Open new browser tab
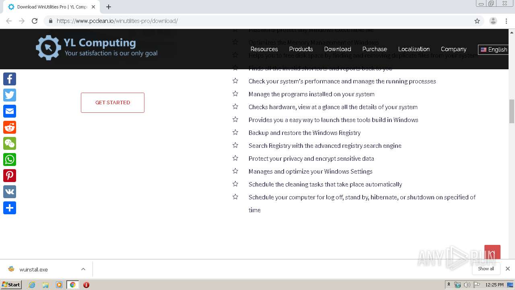515x290 pixels. (x=109, y=7)
